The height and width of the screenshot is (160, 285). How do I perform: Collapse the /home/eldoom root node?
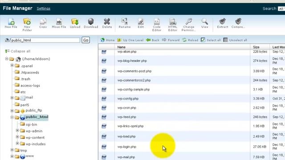7,59
